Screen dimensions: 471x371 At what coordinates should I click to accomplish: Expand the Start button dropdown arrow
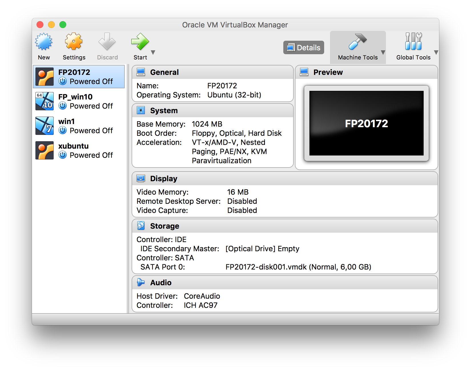click(153, 53)
